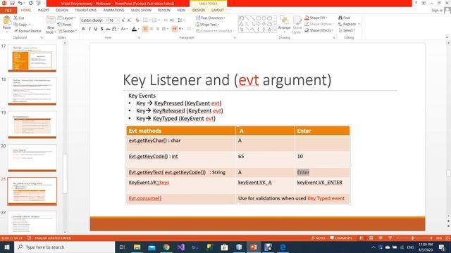Image resolution: width=451 pixels, height=253 pixels.
Task: Center the text
Action: pos(152,29)
